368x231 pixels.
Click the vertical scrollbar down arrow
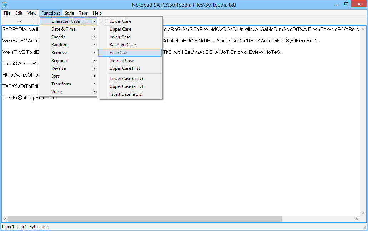click(363, 213)
